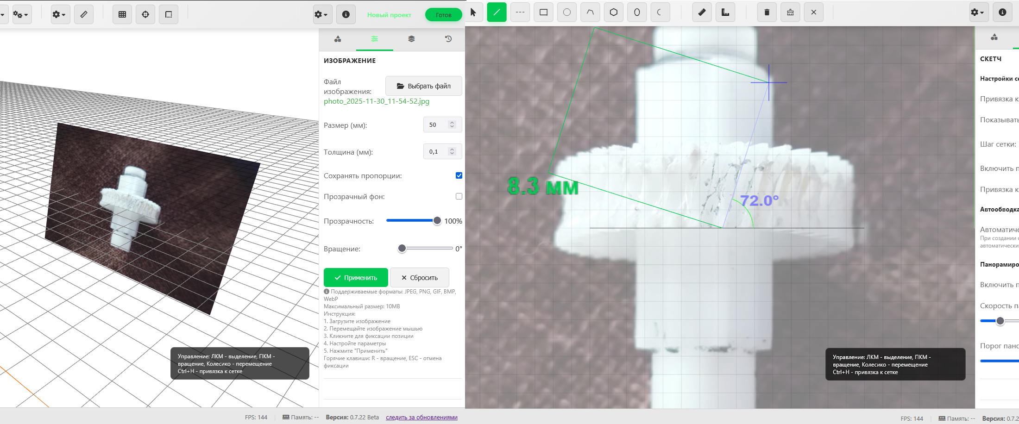Click the crosshair target icon in left toolbar
Image resolution: width=1019 pixels, height=424 pixels.
[145, 14]
